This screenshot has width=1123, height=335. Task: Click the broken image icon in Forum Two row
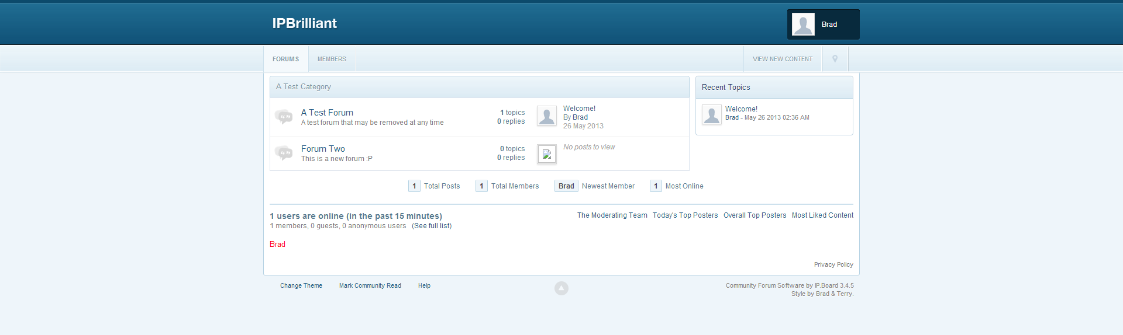546,154
